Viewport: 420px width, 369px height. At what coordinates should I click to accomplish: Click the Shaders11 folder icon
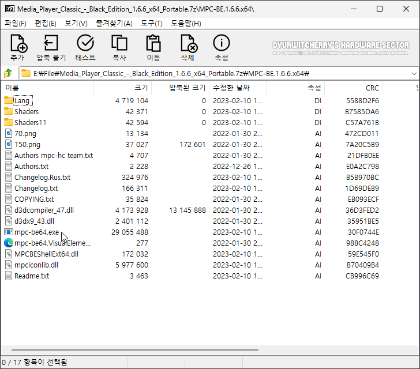9,122
